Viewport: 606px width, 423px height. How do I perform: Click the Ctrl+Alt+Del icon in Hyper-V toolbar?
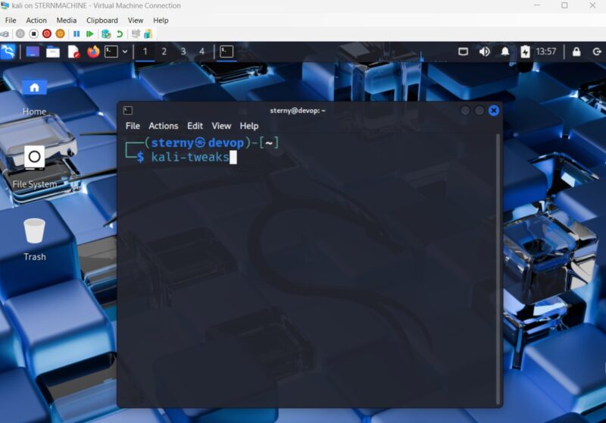click(x=5, y=34)
